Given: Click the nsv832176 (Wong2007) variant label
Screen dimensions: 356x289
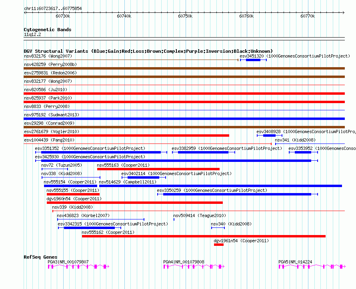Looking at the screenshot, I should click(x=48, y=56).
